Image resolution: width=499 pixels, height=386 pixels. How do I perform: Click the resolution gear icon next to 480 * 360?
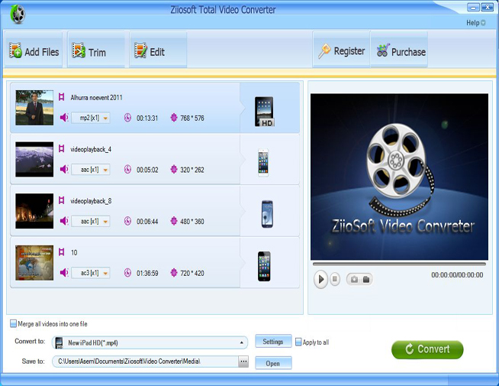[x=174, y=221]
